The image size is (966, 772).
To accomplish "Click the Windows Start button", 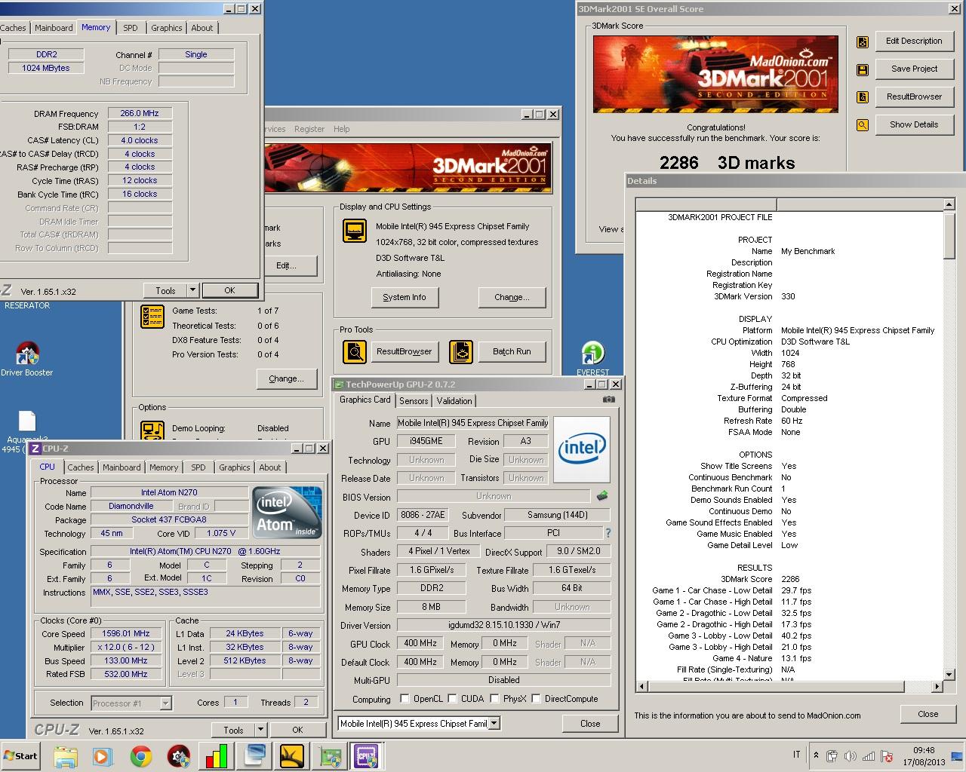I will [x=21, y=756].
